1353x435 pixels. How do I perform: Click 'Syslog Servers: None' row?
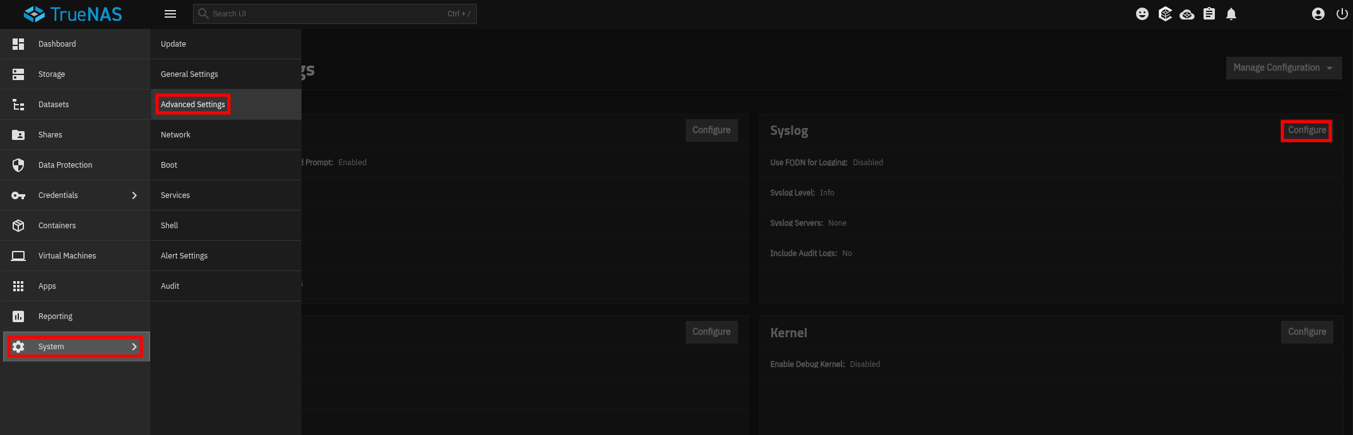point(1051,223)
